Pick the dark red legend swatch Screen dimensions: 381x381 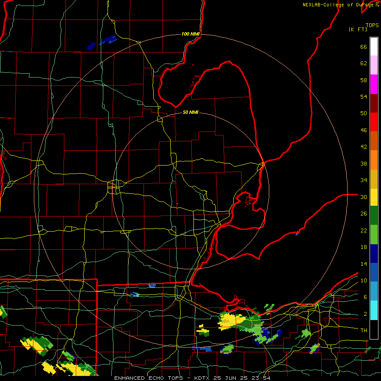pyautogui.click(x=374, y=103)
